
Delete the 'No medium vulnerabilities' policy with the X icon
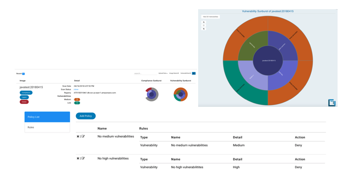coord(78,137)
